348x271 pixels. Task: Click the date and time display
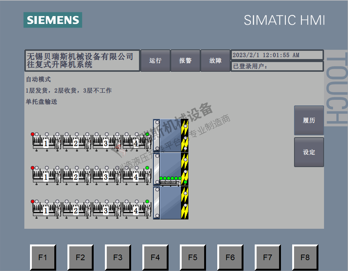(x=277, y=55)
